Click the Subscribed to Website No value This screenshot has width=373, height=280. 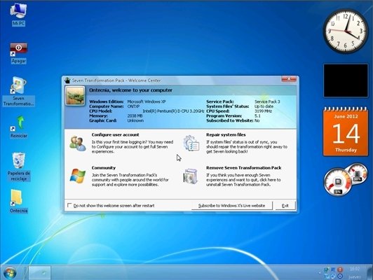click(257, 120)
